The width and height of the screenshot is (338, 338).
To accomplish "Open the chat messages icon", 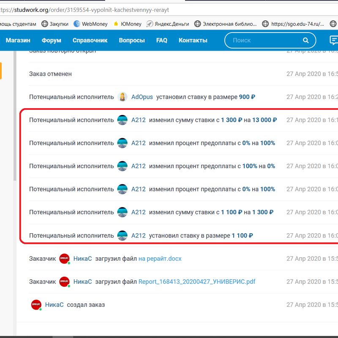I will click(333, 41).
